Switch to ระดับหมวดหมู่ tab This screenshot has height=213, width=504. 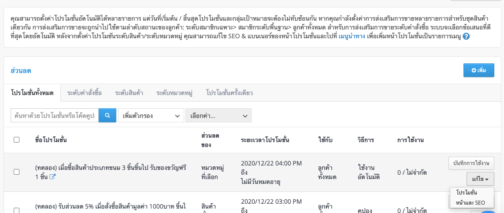click(x=174, y=93)
